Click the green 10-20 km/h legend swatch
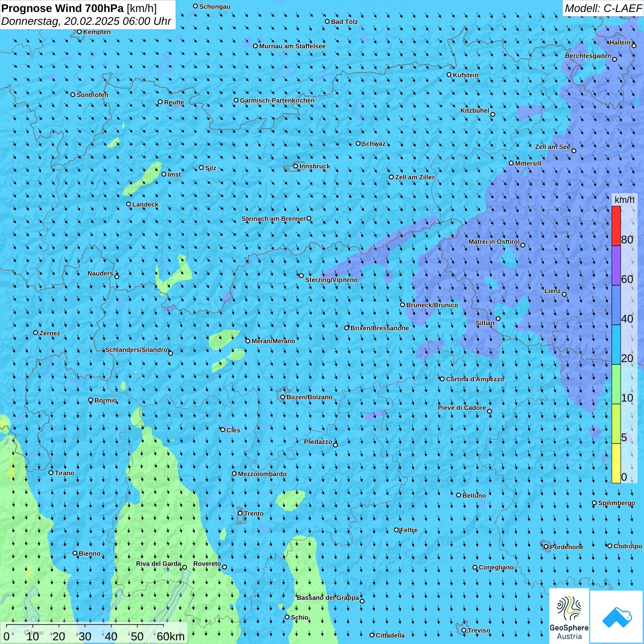The width and height of the screenshot is (644, 644). click(x=616, y=384)
